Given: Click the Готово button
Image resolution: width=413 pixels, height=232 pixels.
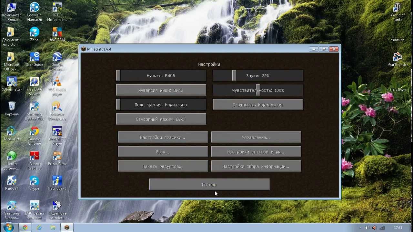Looking at the screenshot, I should click(x=209, y=184).
